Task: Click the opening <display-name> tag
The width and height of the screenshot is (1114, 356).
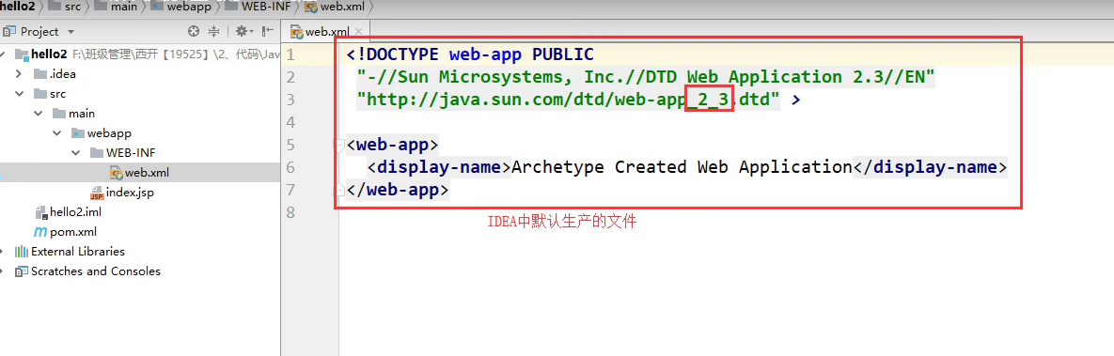Action: coord(439,168)
